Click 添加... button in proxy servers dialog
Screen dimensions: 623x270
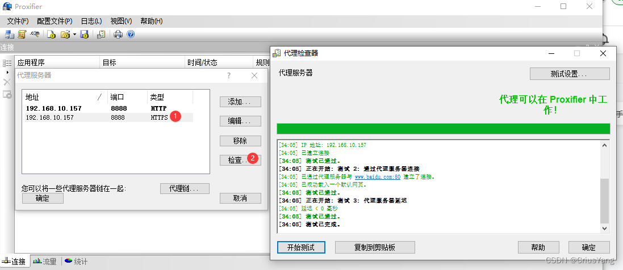point(240,102)
